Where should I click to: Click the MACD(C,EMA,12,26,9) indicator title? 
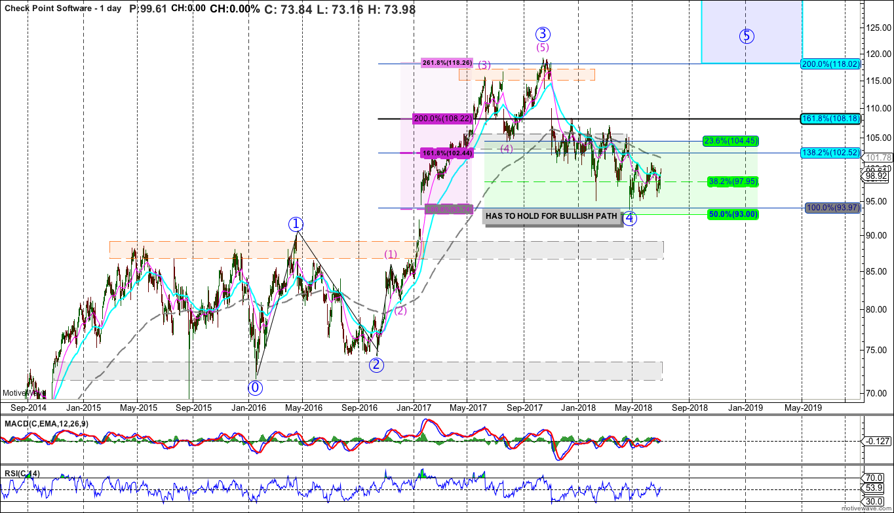[x=47, y=424]
